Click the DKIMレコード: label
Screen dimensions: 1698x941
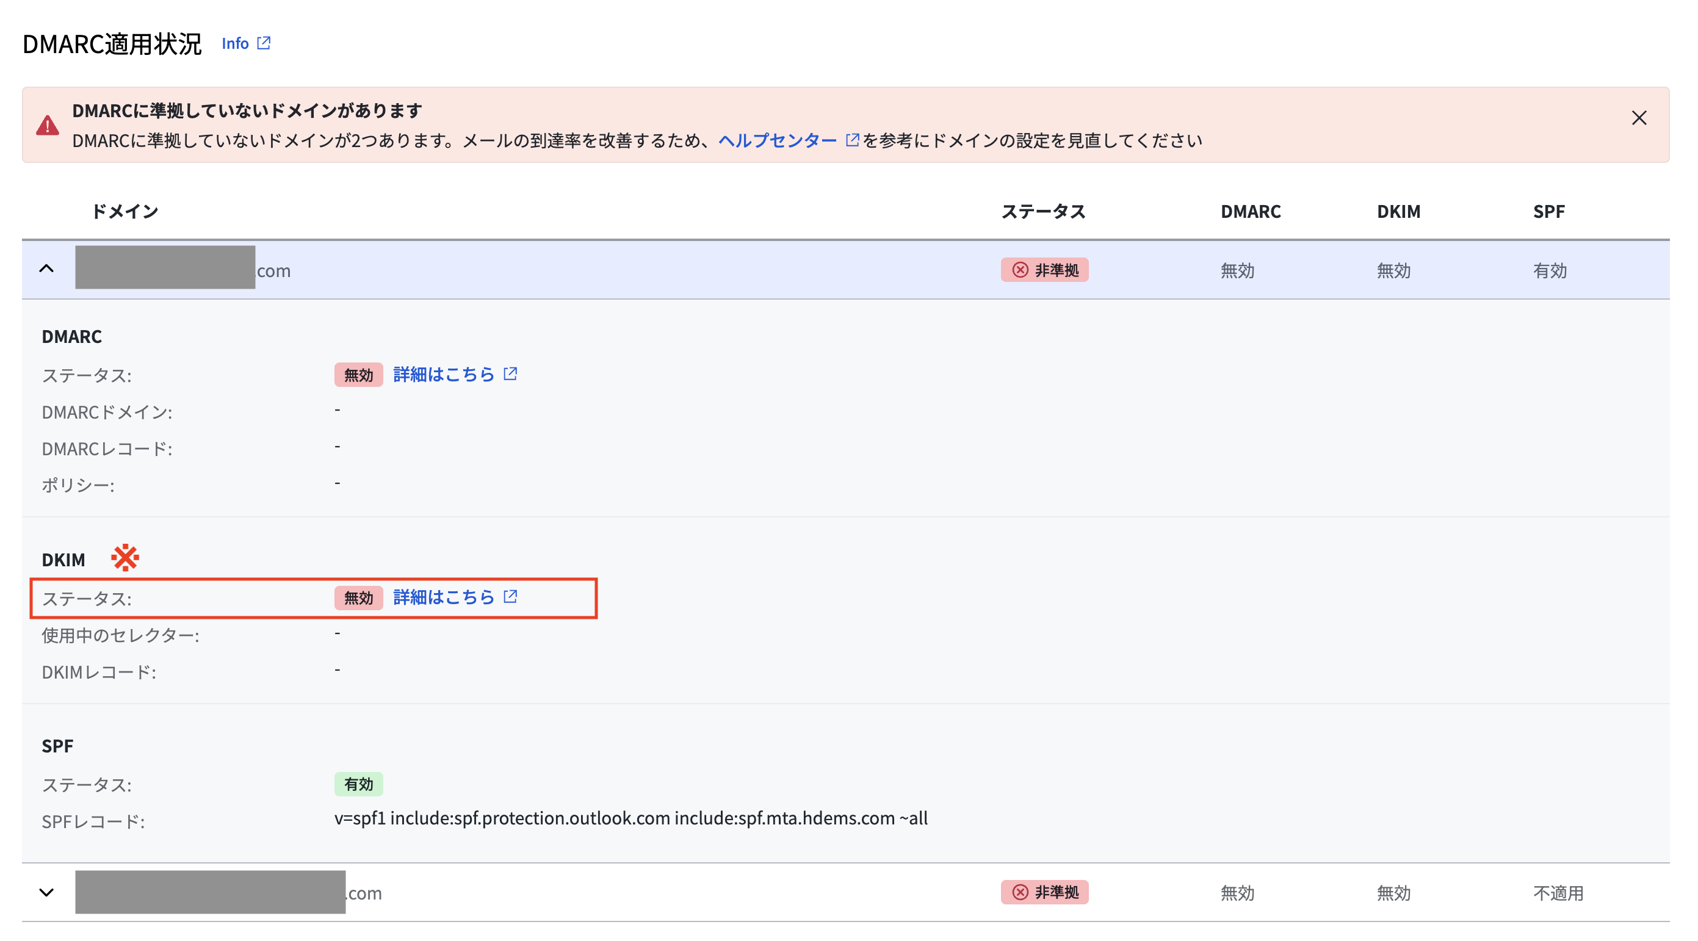[x=99, y=672]
